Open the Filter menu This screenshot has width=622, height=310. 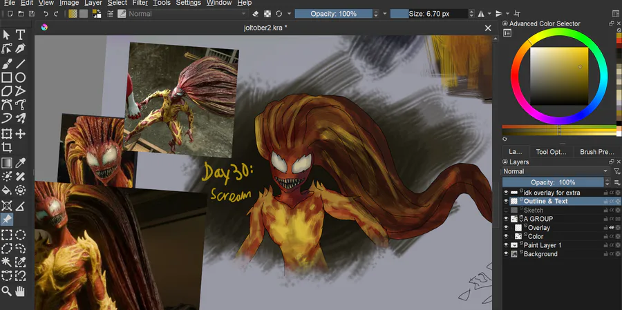point(140,3)
